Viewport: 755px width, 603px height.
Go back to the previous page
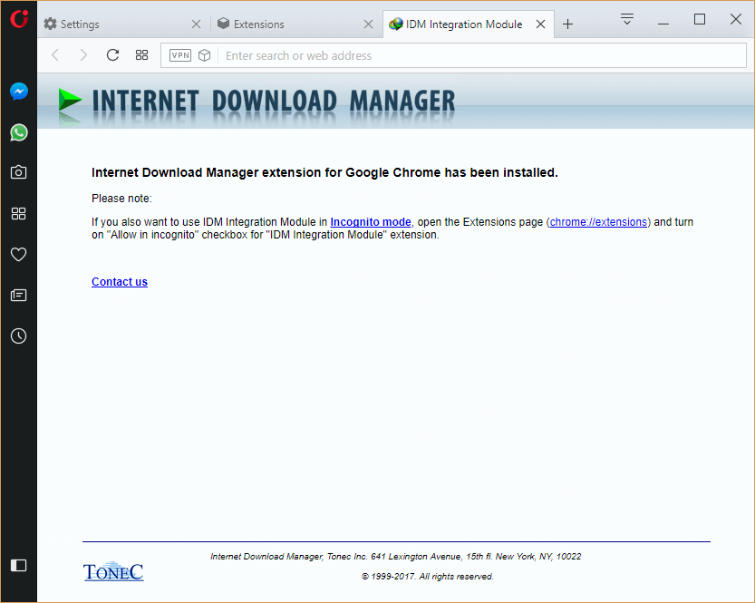[x=55, y=55]
